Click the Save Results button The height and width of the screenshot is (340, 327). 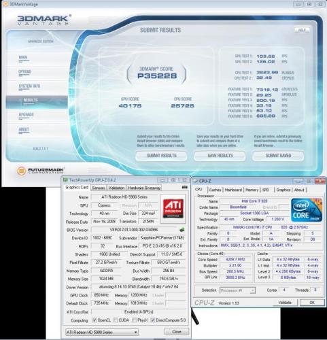[x=220, y=156]
